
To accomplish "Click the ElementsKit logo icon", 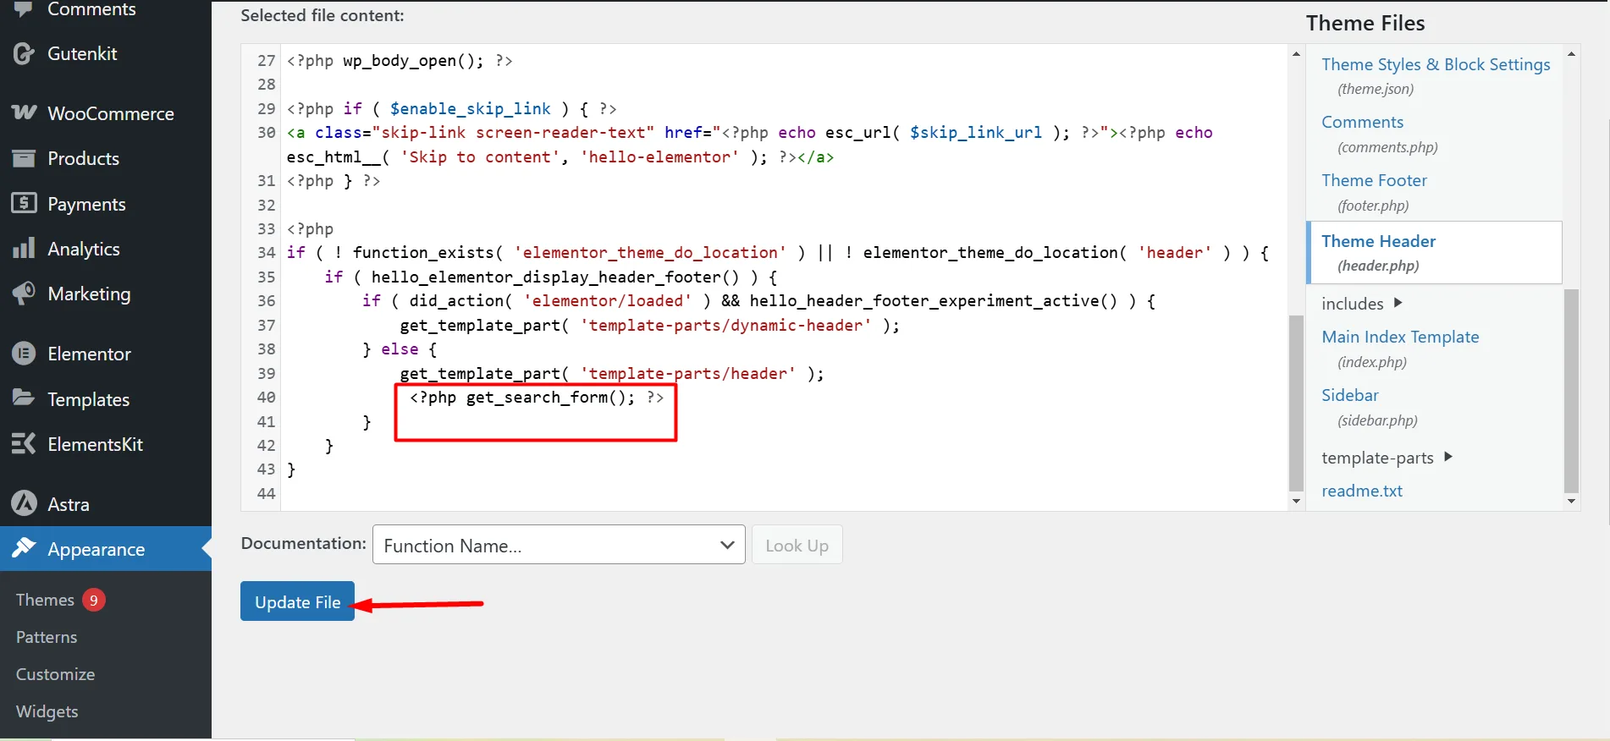I will 24,443.
